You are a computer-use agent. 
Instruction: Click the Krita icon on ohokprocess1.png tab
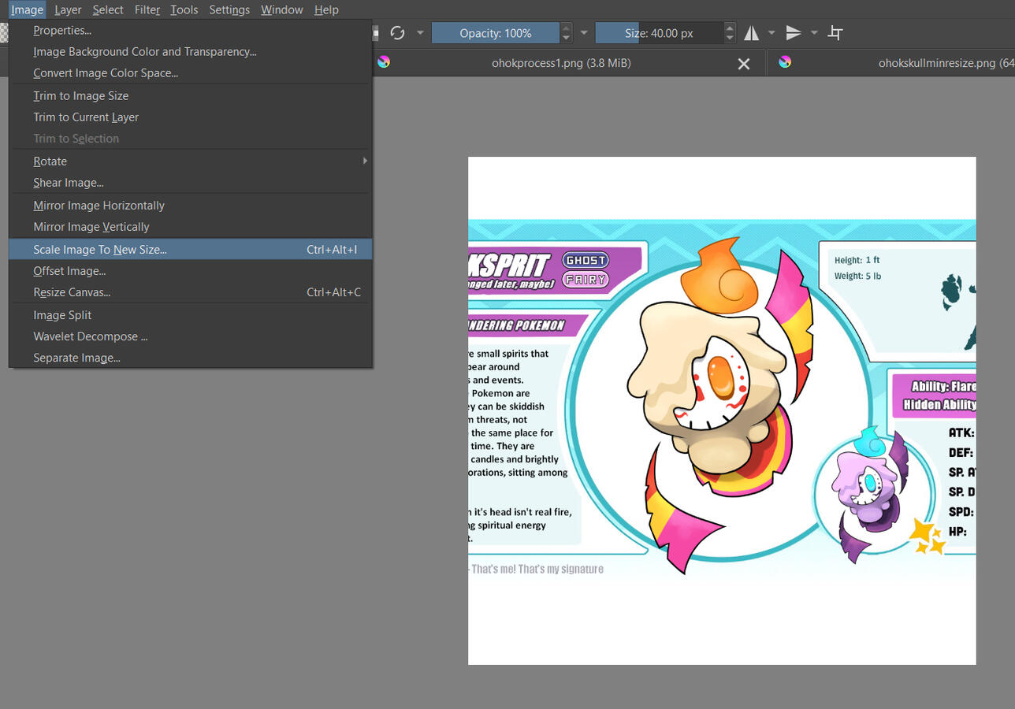click(384, 62)
